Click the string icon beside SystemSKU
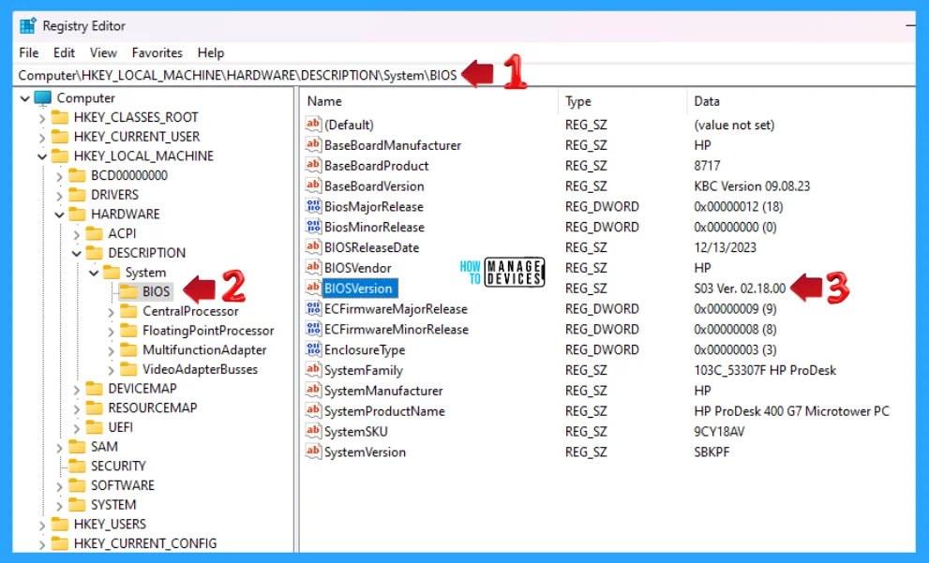929x563 pixels. point(313,431)
